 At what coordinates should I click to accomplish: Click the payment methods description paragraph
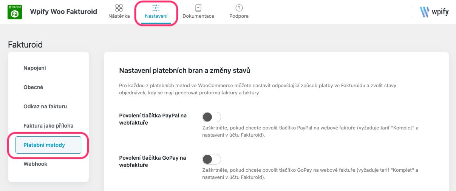pos(257,89)
